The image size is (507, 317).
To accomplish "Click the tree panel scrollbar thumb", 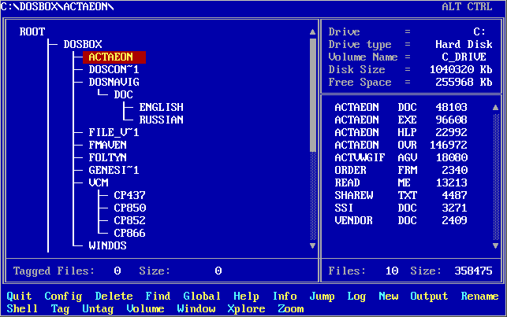I will (x=313, y=95).
